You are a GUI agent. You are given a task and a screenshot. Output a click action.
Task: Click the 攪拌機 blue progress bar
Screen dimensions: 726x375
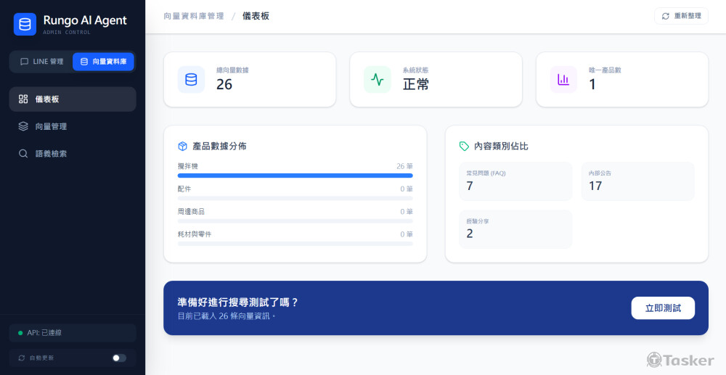(295, 176)
